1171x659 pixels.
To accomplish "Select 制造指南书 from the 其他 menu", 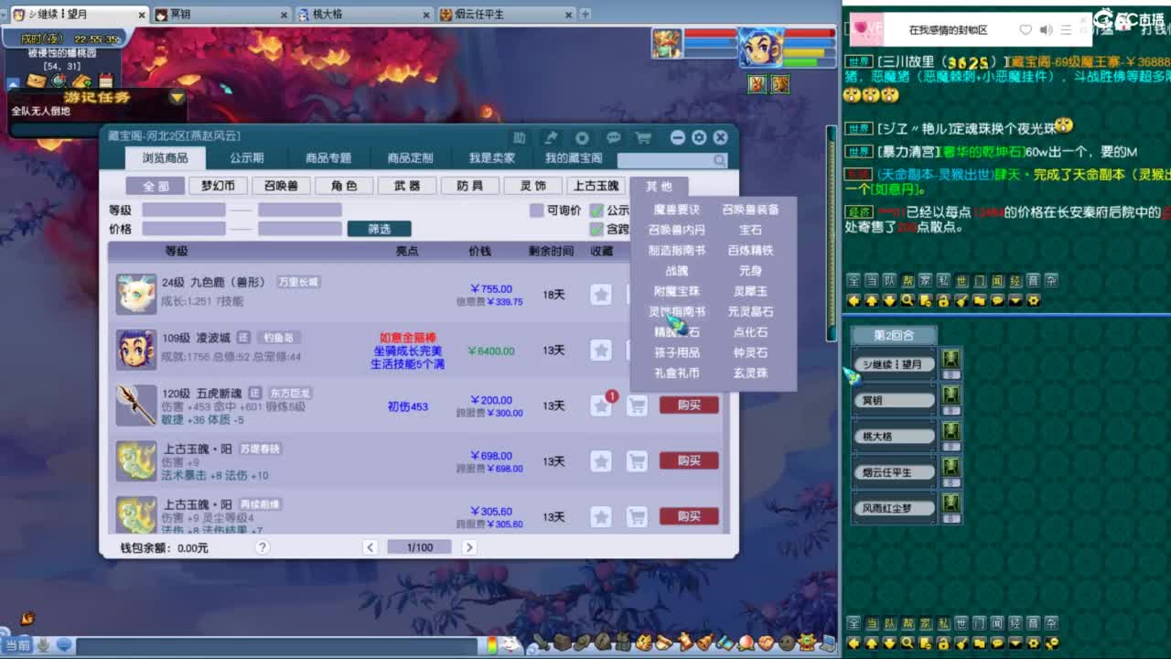I will [677, 250].
